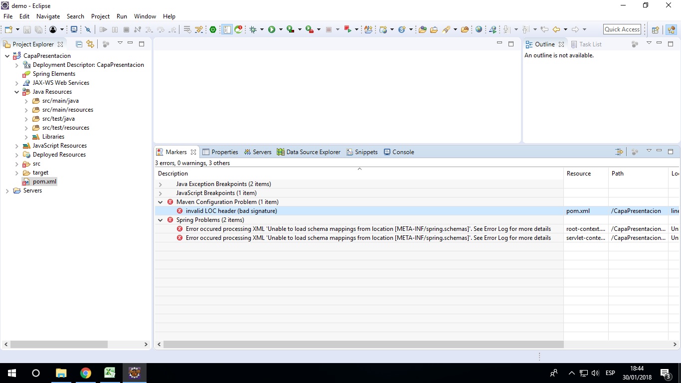681x383 pixels.
Task: Expand the Libraries node
Action: 26,137
